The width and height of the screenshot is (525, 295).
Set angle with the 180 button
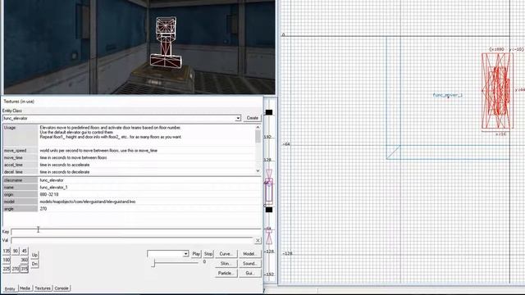(7, 260)
